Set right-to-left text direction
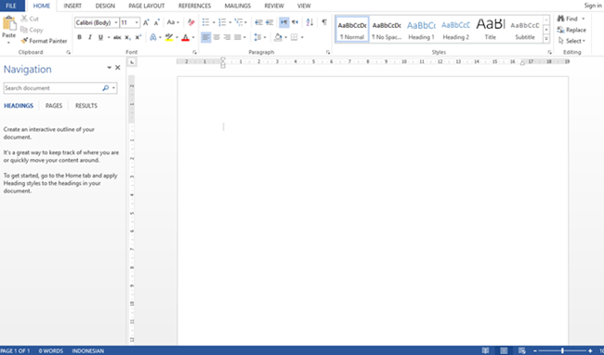Image resolution: width=604 pixels, height=355 pixels. (295, 22)
